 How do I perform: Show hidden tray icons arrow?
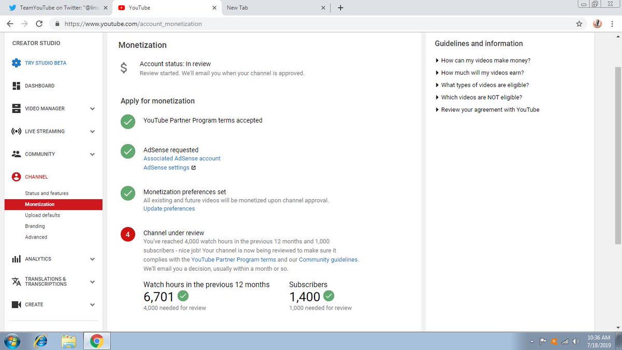click(x=532, y=342)
